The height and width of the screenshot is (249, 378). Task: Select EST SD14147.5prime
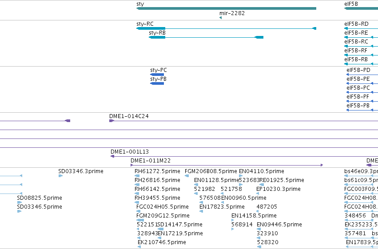[180, 225]
